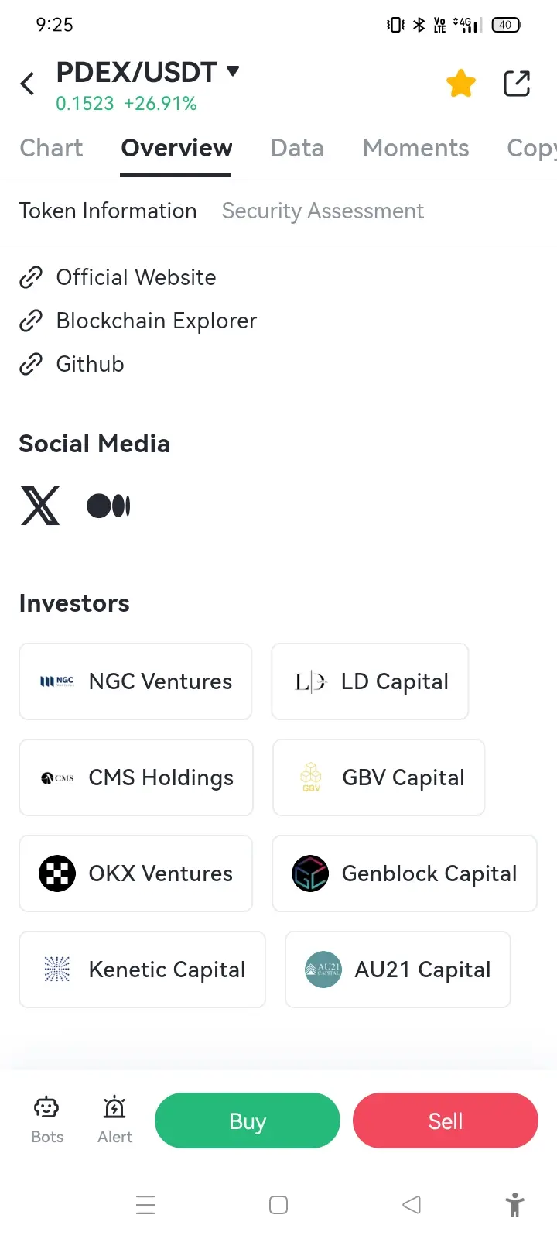Open the Bots icon

(47, 1121)
